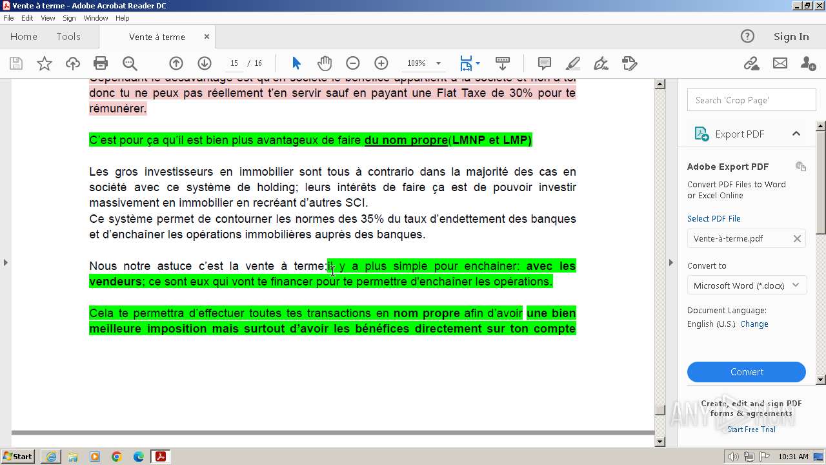Add a comment with the sticky note icon
Viewport: 826px width, 465px height.
point(545,63)
